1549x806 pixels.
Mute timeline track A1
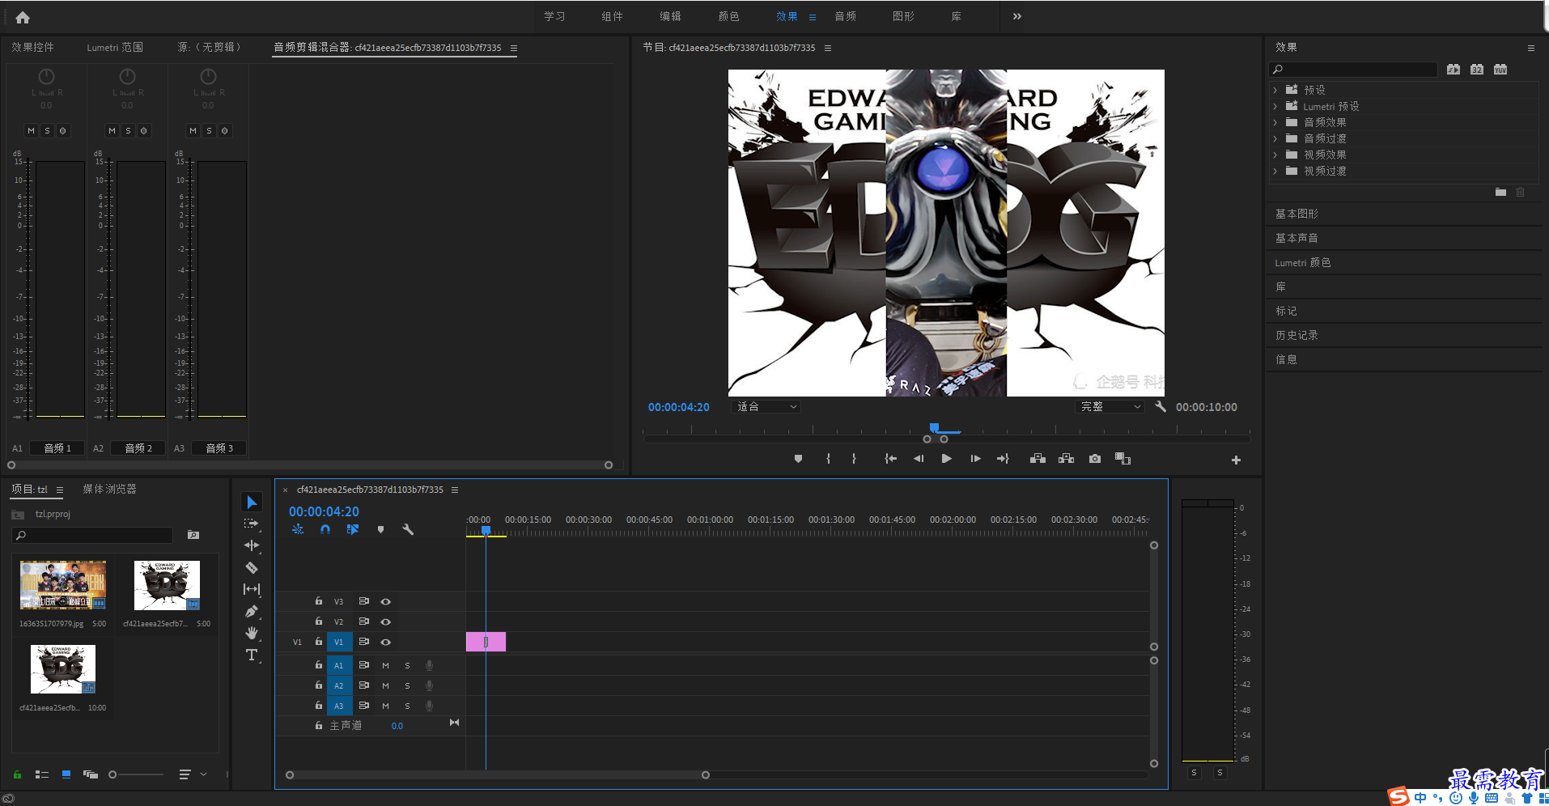pyautogui.click(x=385, y=665)
